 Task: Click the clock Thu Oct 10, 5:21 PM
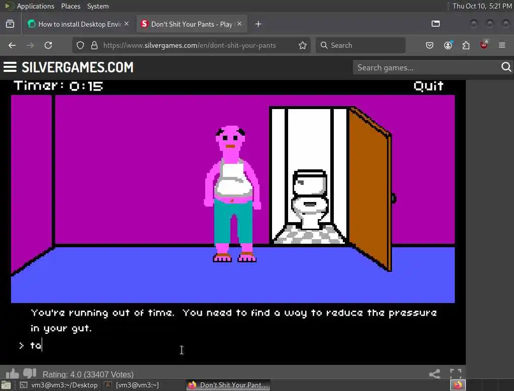pos(482,6)
